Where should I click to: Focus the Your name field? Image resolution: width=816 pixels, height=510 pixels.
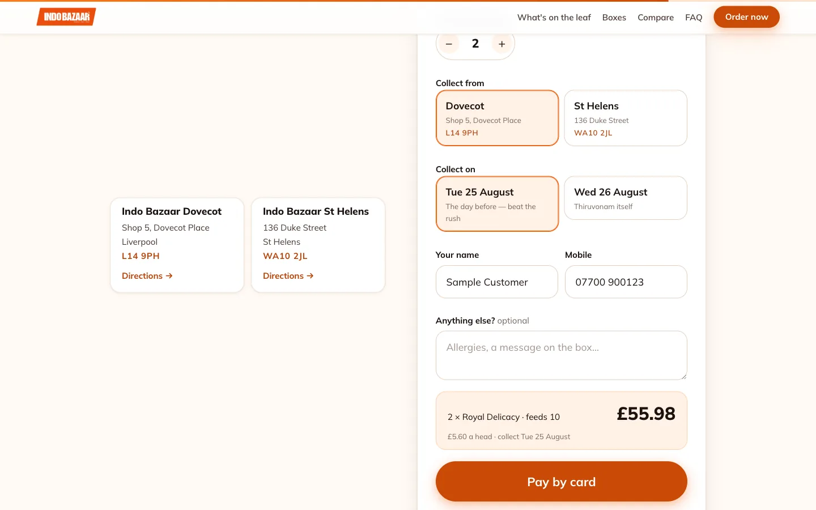click(497, 282)
